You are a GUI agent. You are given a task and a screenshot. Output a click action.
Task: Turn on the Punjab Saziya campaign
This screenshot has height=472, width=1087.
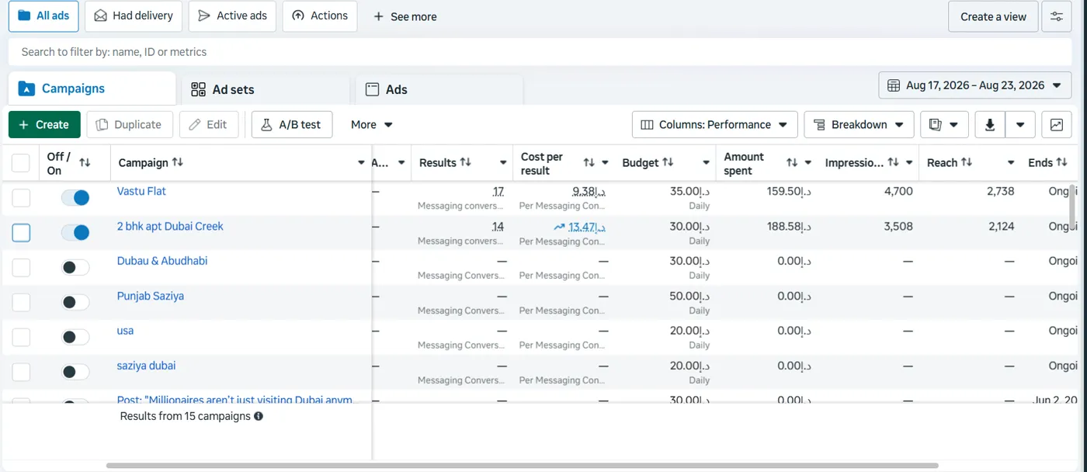tap(75, 302)
